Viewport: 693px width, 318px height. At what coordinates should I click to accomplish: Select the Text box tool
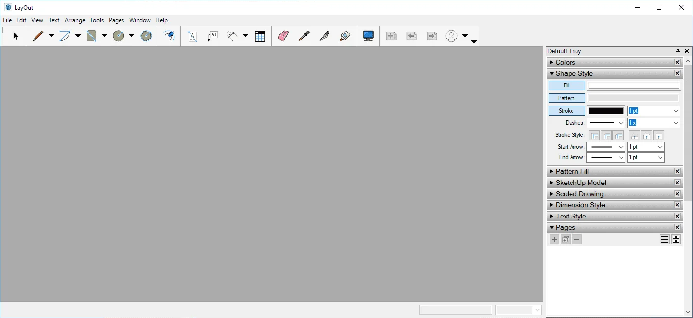[x=192, y=36]
